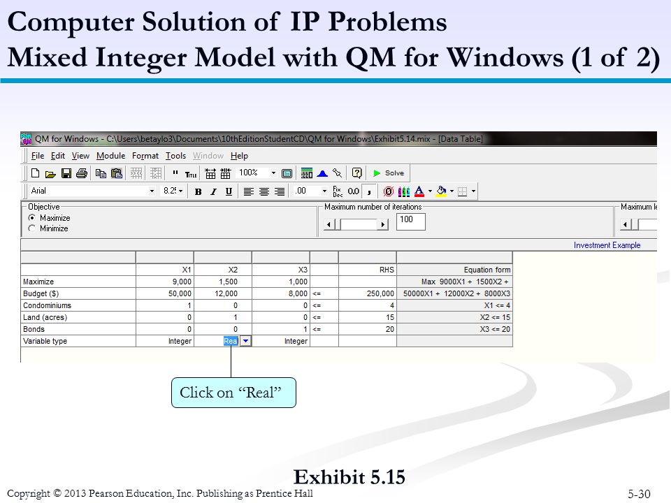This screenshot has width=671, height=503.
Task: Click the Solve button
Action: tap(389, 173)
